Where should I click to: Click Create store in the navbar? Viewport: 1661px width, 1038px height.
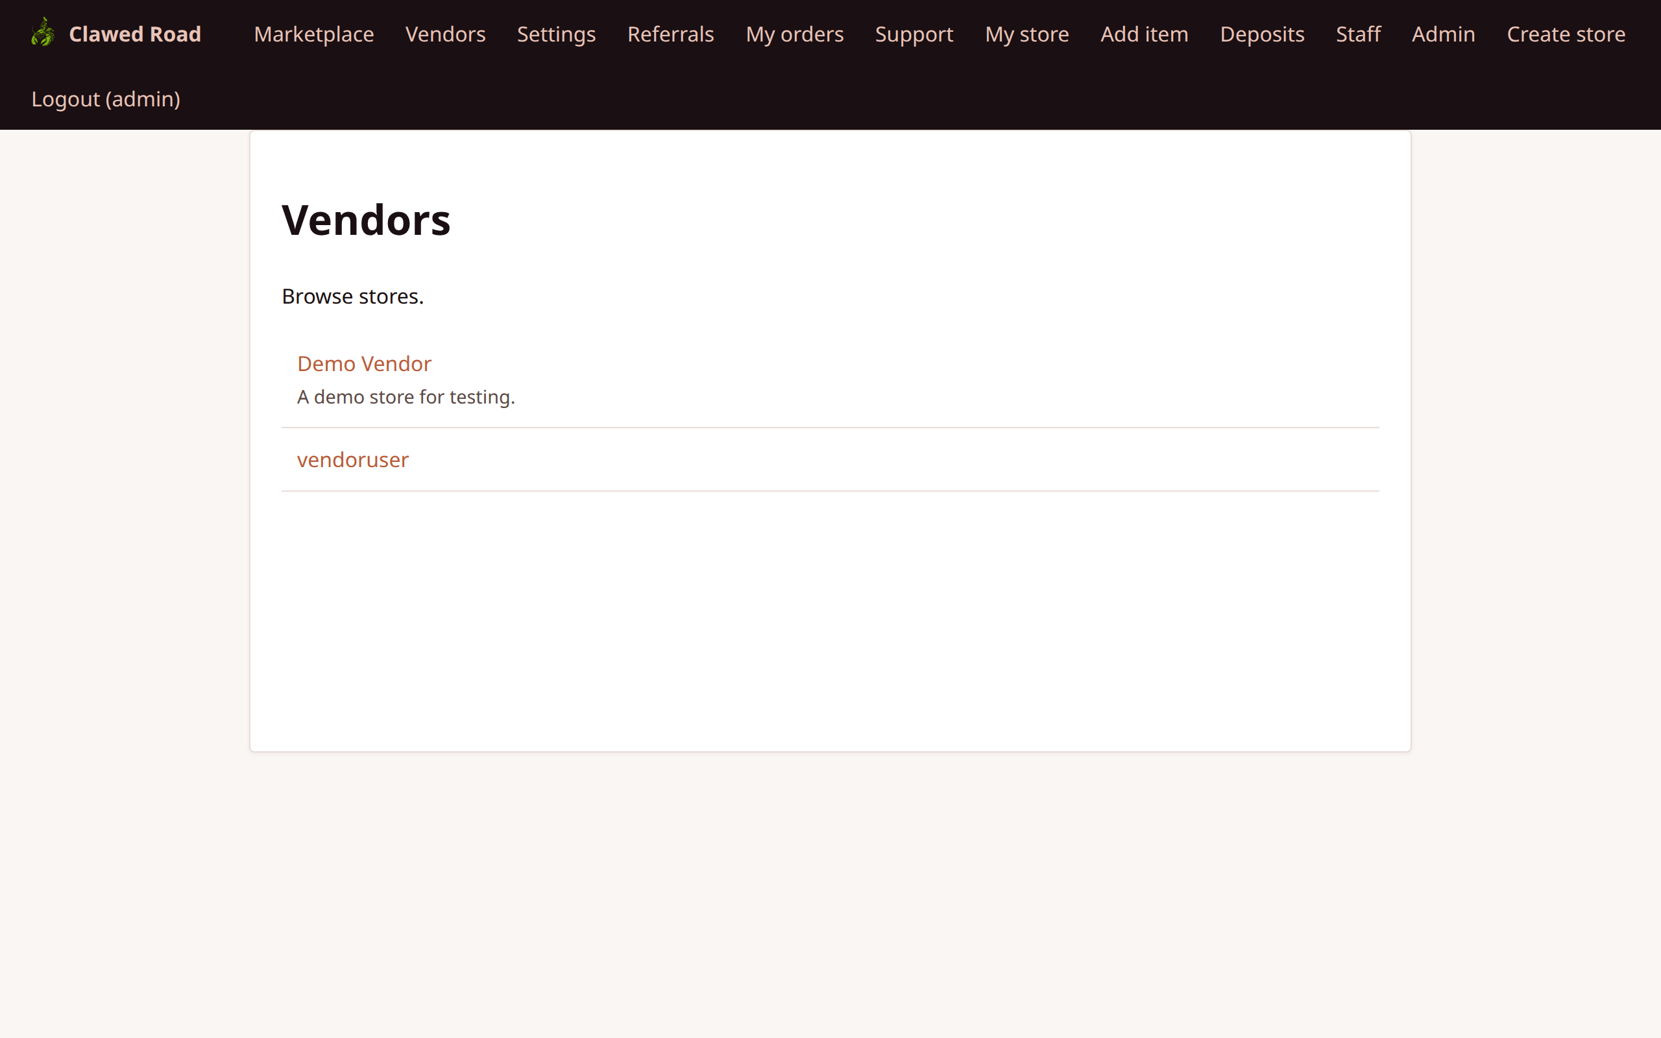(x=1566, y=34)
